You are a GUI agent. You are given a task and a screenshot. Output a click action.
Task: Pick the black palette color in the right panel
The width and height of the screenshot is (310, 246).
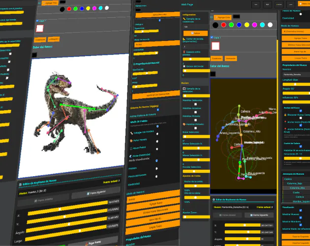click(x=216, y=25)
